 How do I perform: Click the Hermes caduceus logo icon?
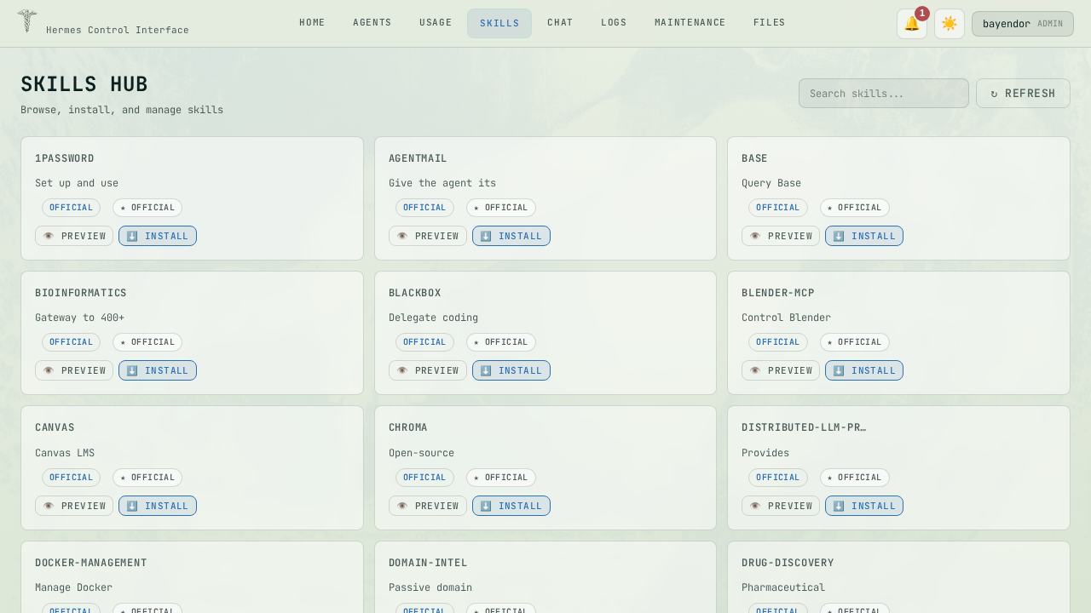[x=26, y=21]
